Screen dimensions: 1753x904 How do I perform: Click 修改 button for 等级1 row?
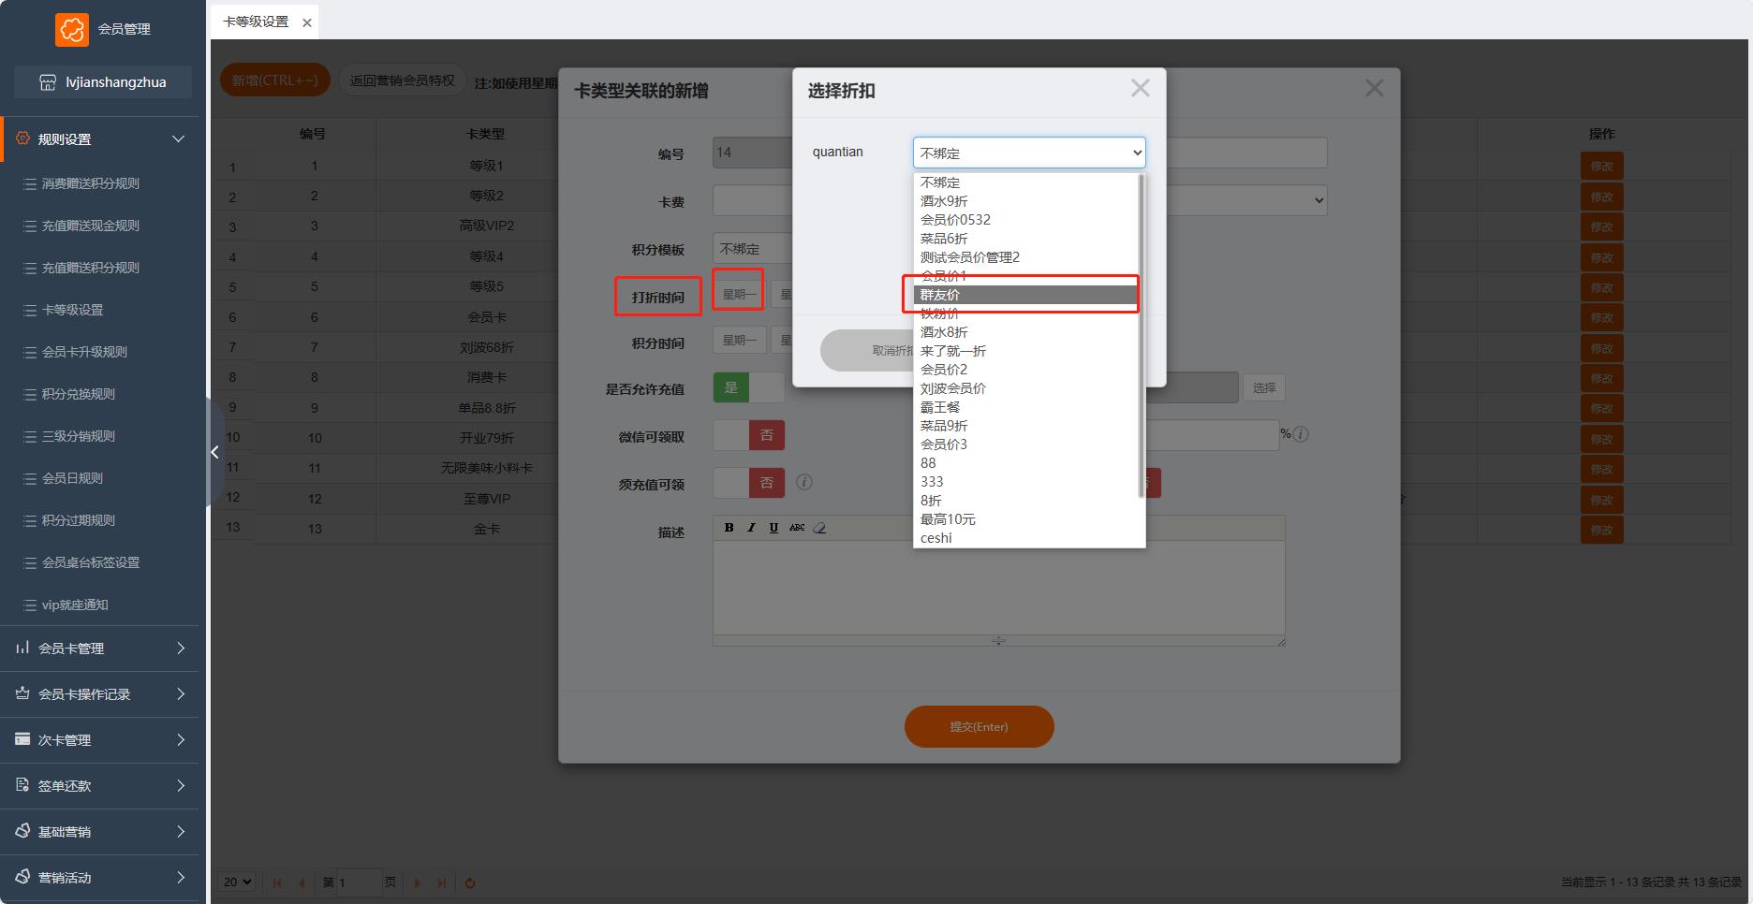pyautogui.click(x=1601, y=167)
